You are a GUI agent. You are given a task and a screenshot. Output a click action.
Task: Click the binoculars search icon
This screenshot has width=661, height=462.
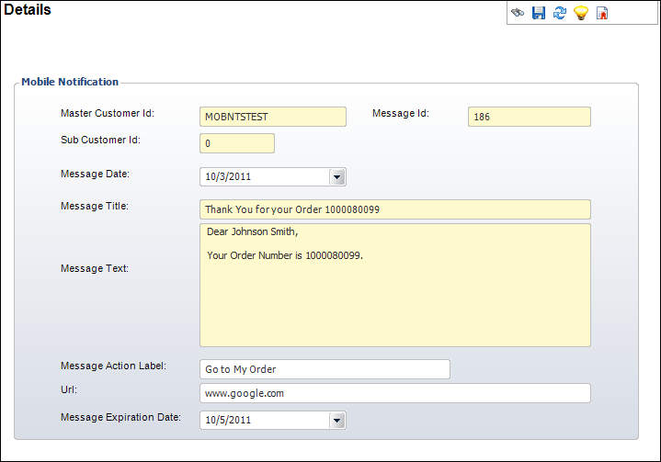click(519, 14)
